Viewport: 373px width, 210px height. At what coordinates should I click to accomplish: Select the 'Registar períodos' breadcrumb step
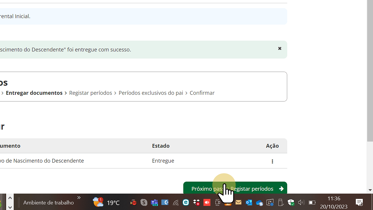[x=90, y=93]
